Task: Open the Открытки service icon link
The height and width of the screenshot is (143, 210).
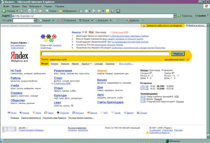Action: 63,113
